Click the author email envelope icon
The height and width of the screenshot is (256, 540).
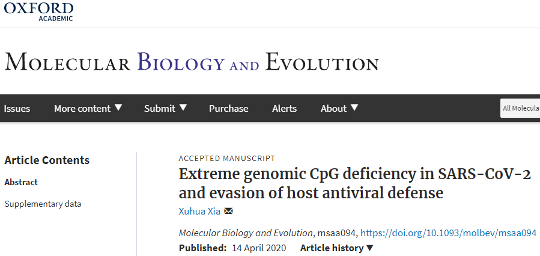[x=228, y=211]
